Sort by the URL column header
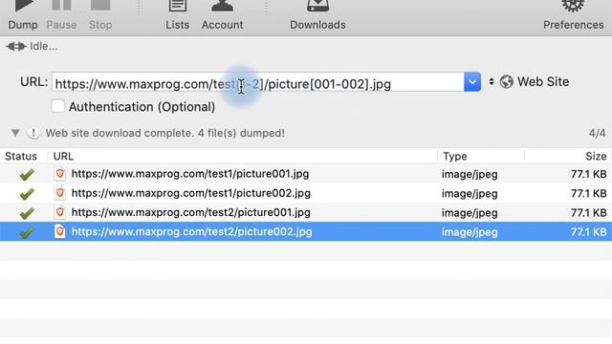This screenshot has width=612, height=344. pos(63,157)
